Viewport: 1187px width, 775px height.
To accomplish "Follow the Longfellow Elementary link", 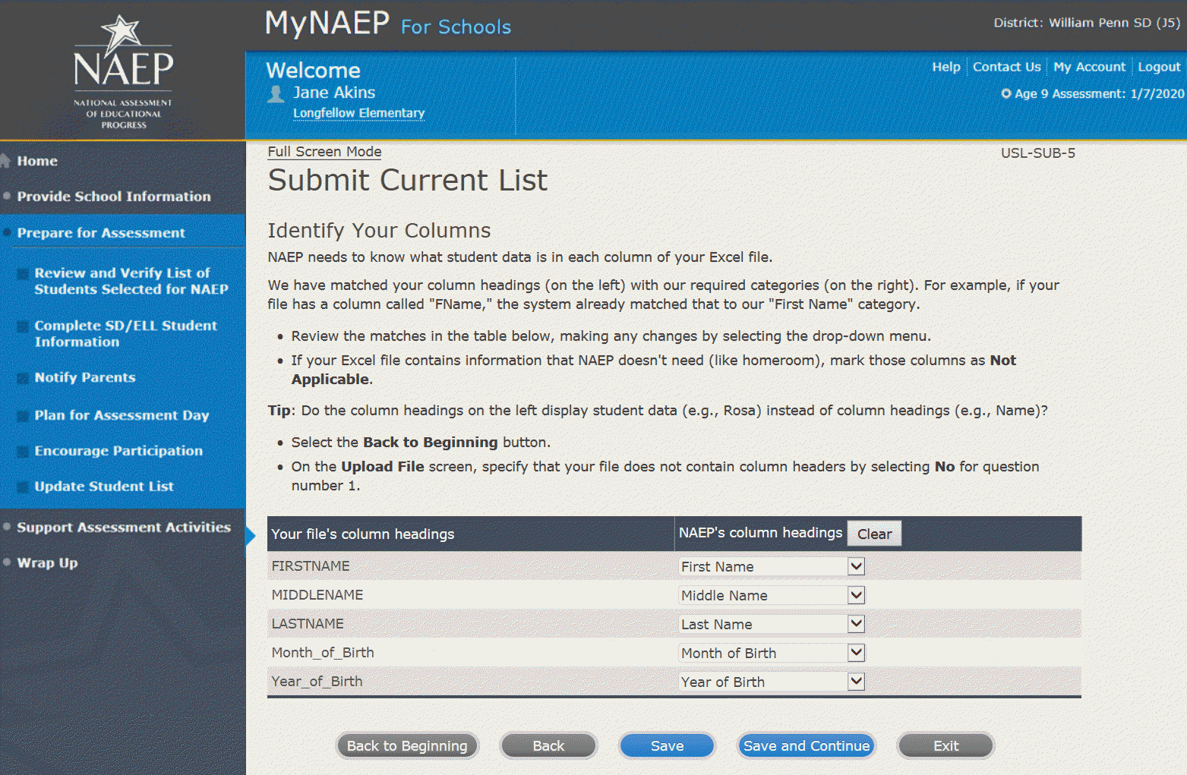I will click(358, 113).
